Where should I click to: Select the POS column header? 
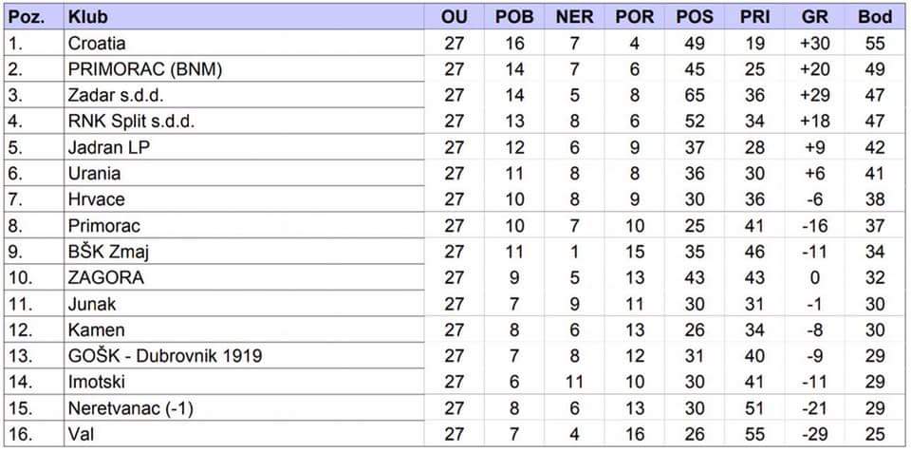pos(695,17)
